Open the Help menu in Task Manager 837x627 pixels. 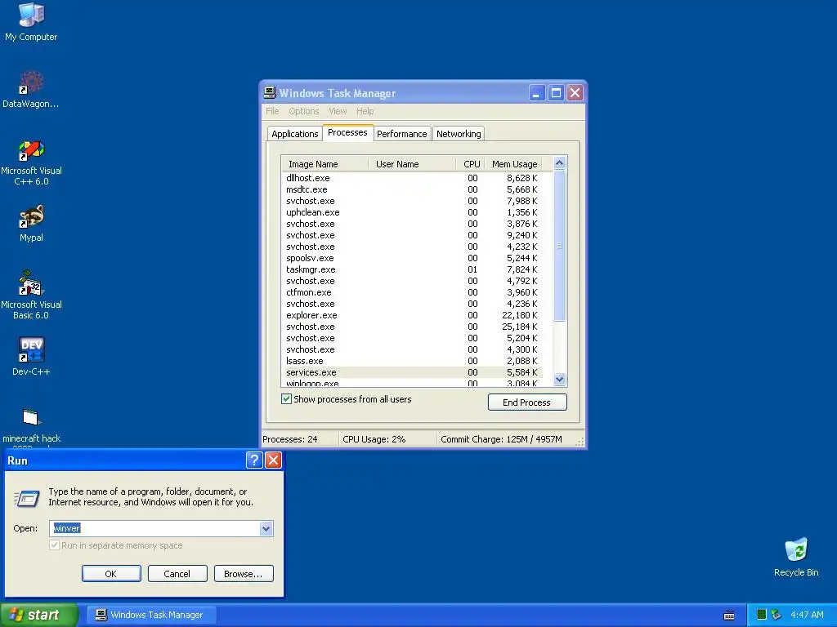coord(365,111)
